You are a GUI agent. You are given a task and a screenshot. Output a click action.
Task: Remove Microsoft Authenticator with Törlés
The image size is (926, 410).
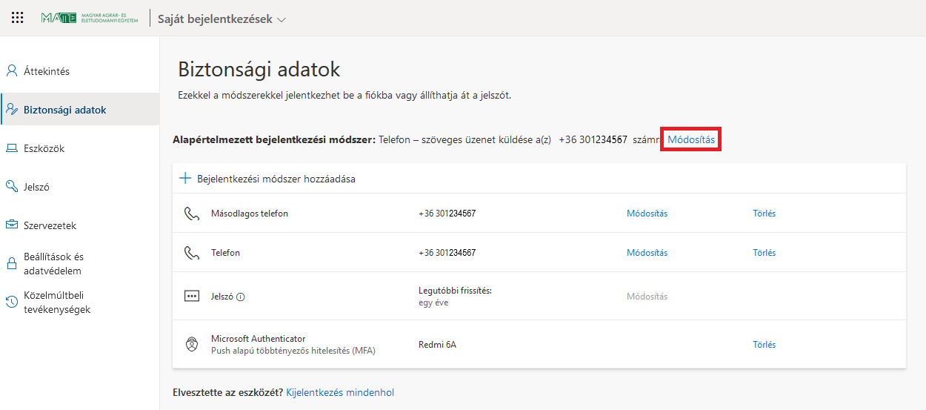[x=764, y=345]
